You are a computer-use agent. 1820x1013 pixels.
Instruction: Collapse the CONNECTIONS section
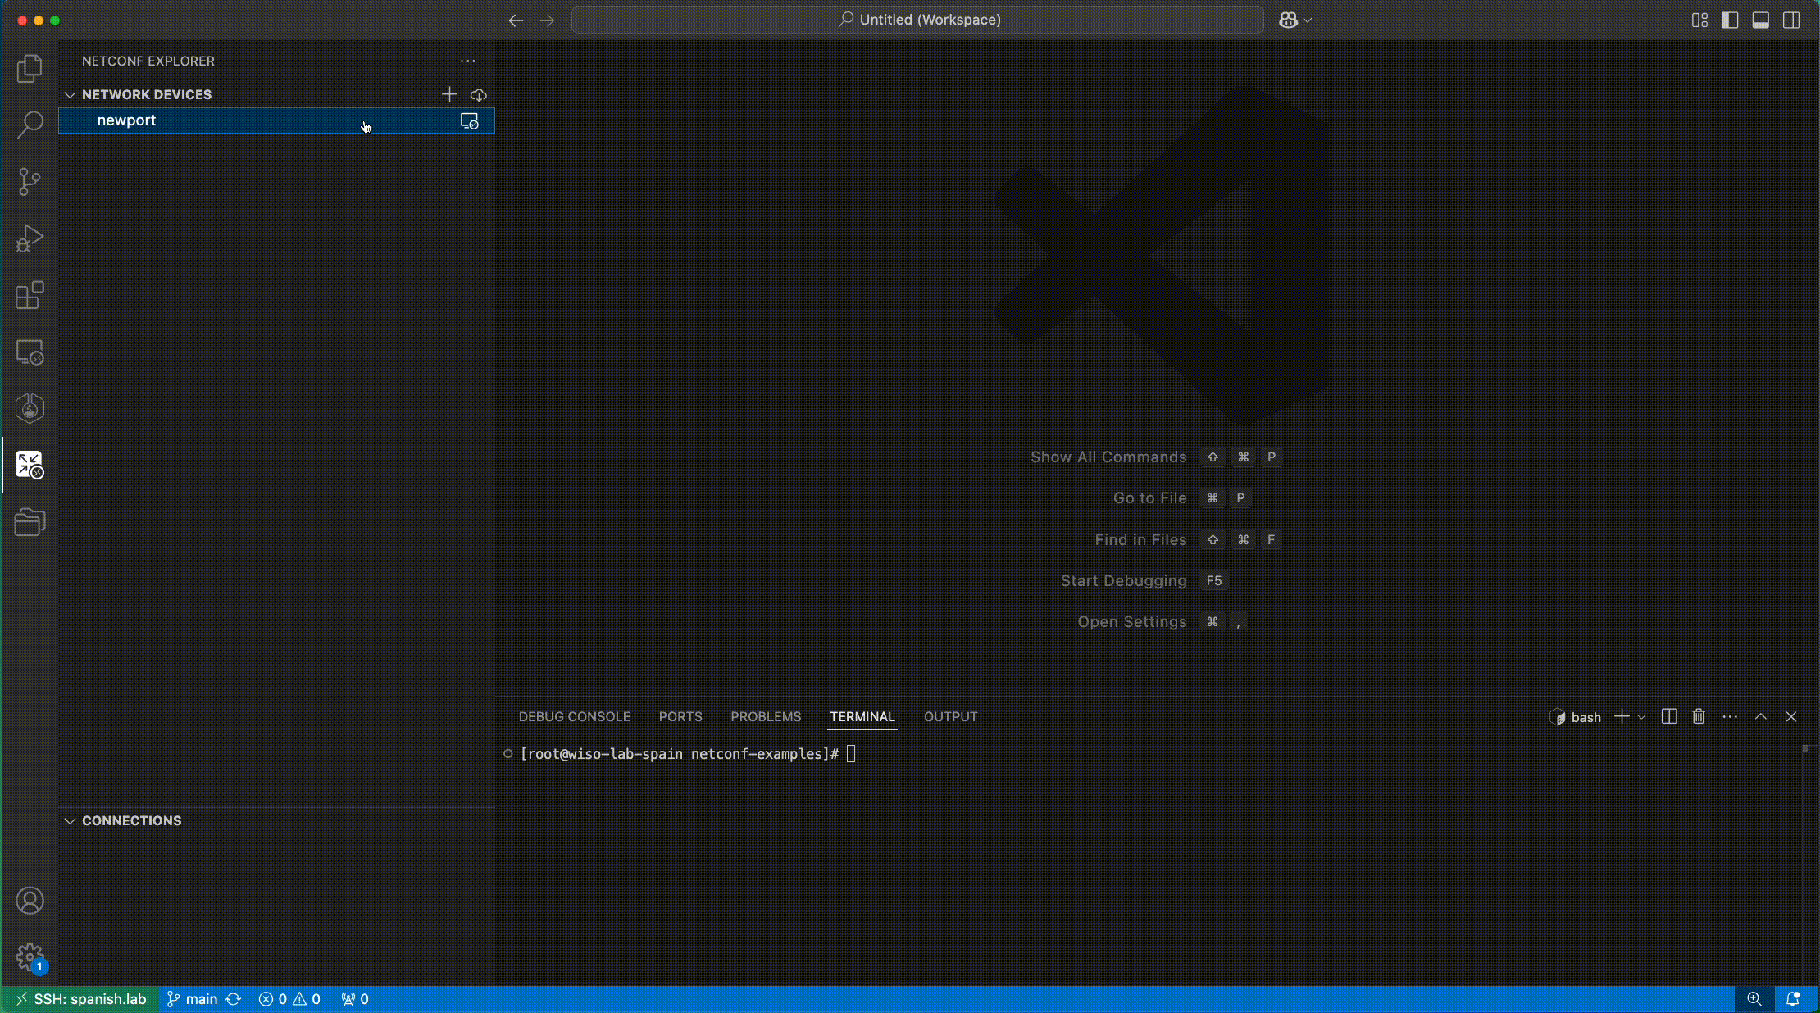click(71, 820)
